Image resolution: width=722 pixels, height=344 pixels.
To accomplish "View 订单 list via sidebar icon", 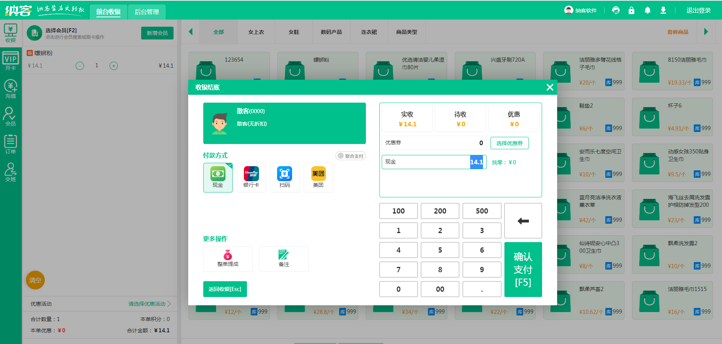I will (11, 144).
